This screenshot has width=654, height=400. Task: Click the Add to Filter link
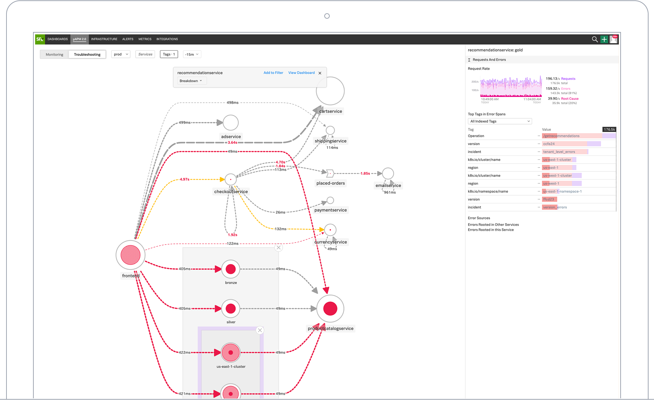pyautogui.click(x=272, y=73)
